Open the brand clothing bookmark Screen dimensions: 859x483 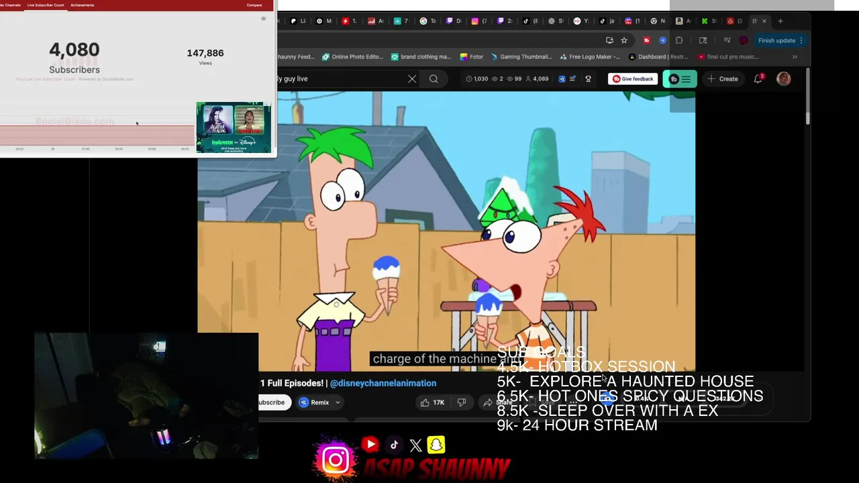(x=421, y=57)
